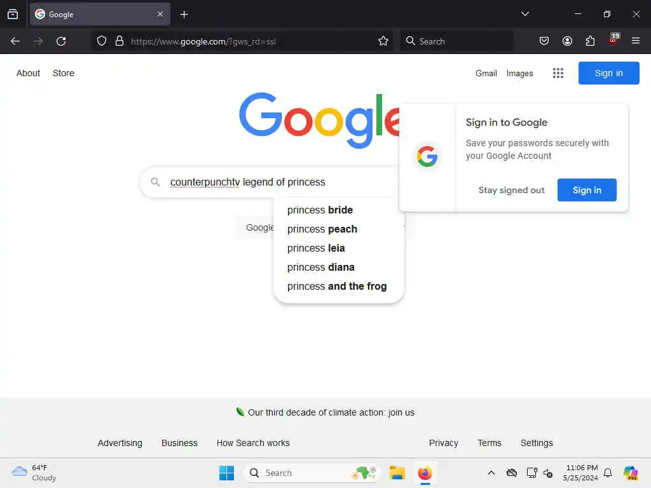The image size is (651, 488).
Task: Open the climate action join us link
Action: [331, 412]
